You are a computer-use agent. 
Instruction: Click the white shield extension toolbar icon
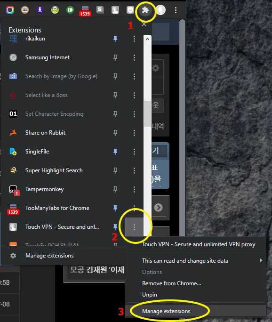[x=130, y=10]
